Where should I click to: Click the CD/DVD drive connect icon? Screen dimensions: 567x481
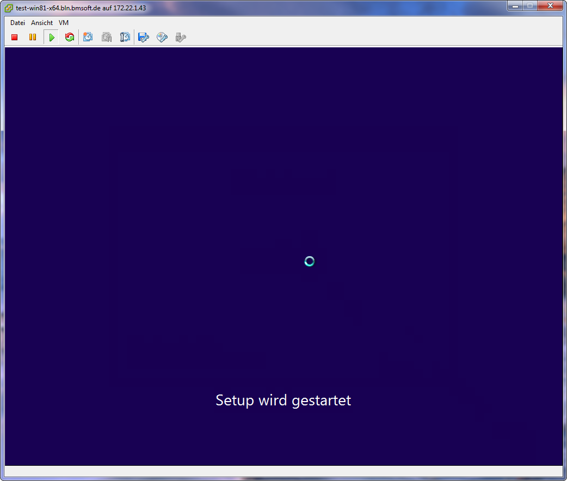(162, 37)
